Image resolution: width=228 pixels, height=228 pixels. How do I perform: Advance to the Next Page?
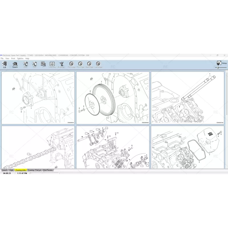point(89,64)
